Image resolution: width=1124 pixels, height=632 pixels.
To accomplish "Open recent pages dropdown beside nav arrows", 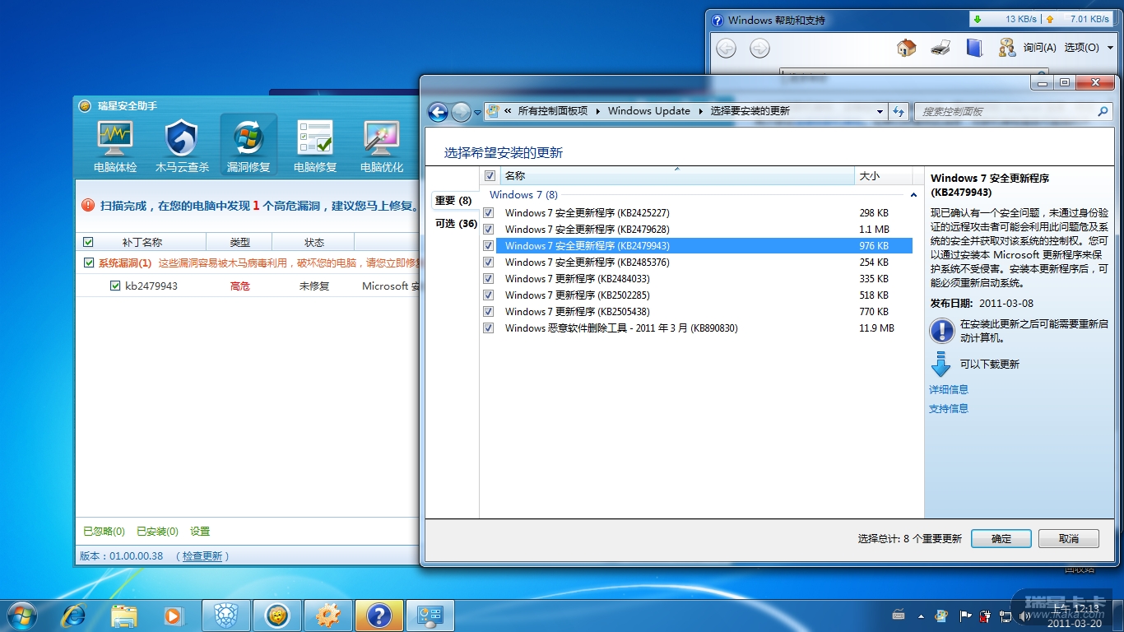I will (477, 113).
